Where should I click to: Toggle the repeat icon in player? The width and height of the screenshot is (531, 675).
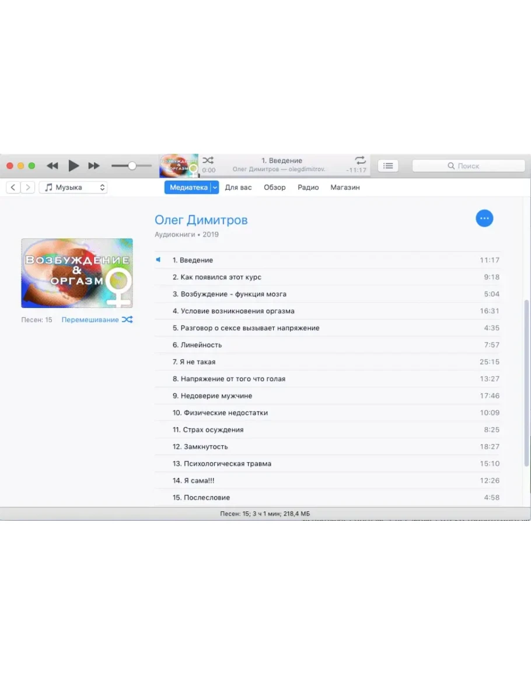[x=360, y=160]
